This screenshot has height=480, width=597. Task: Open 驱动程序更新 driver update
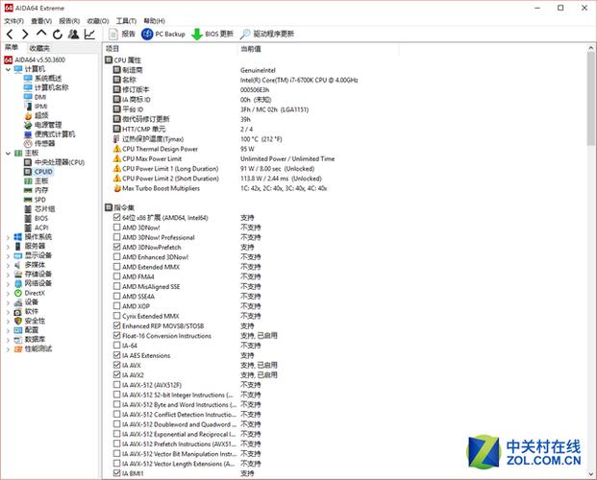(x=267, y=34)
